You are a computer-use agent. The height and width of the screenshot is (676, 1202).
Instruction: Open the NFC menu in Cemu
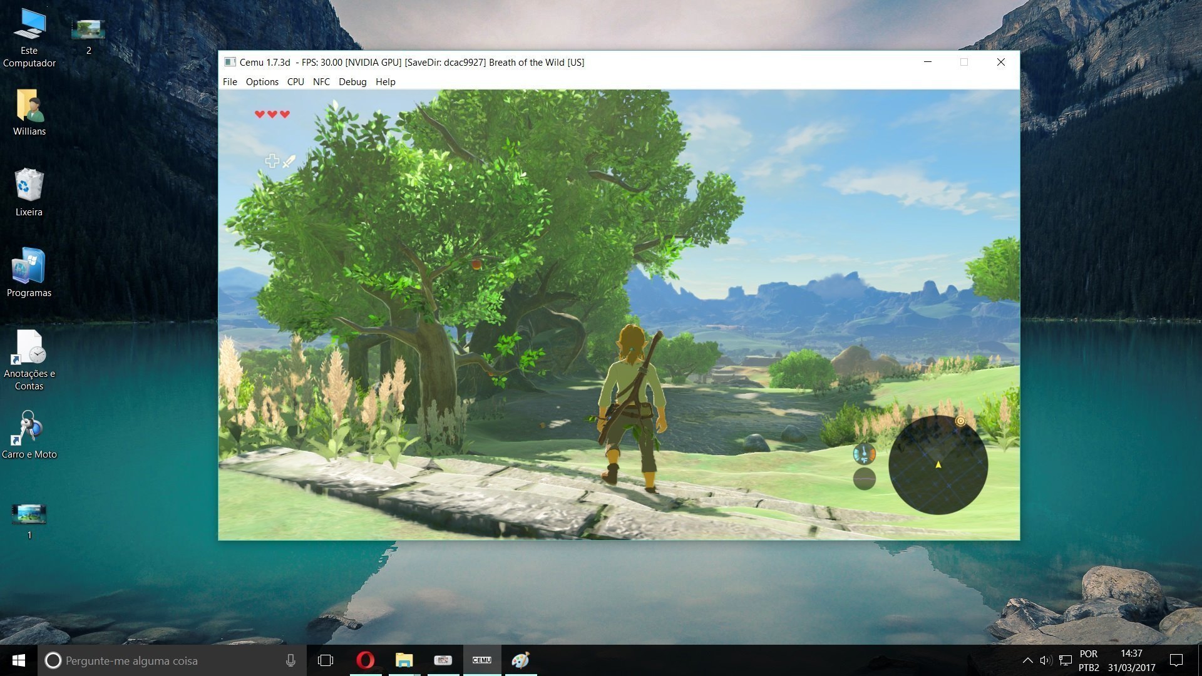pyautogui.click(x=321, y=82)
